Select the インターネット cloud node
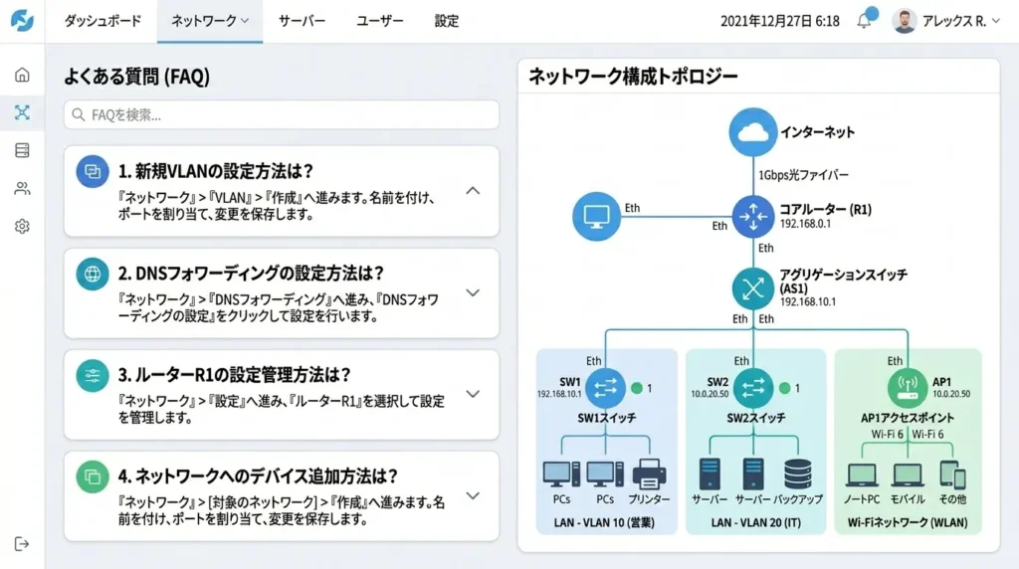Screen dimensions: 1019x569 point(752,132)
